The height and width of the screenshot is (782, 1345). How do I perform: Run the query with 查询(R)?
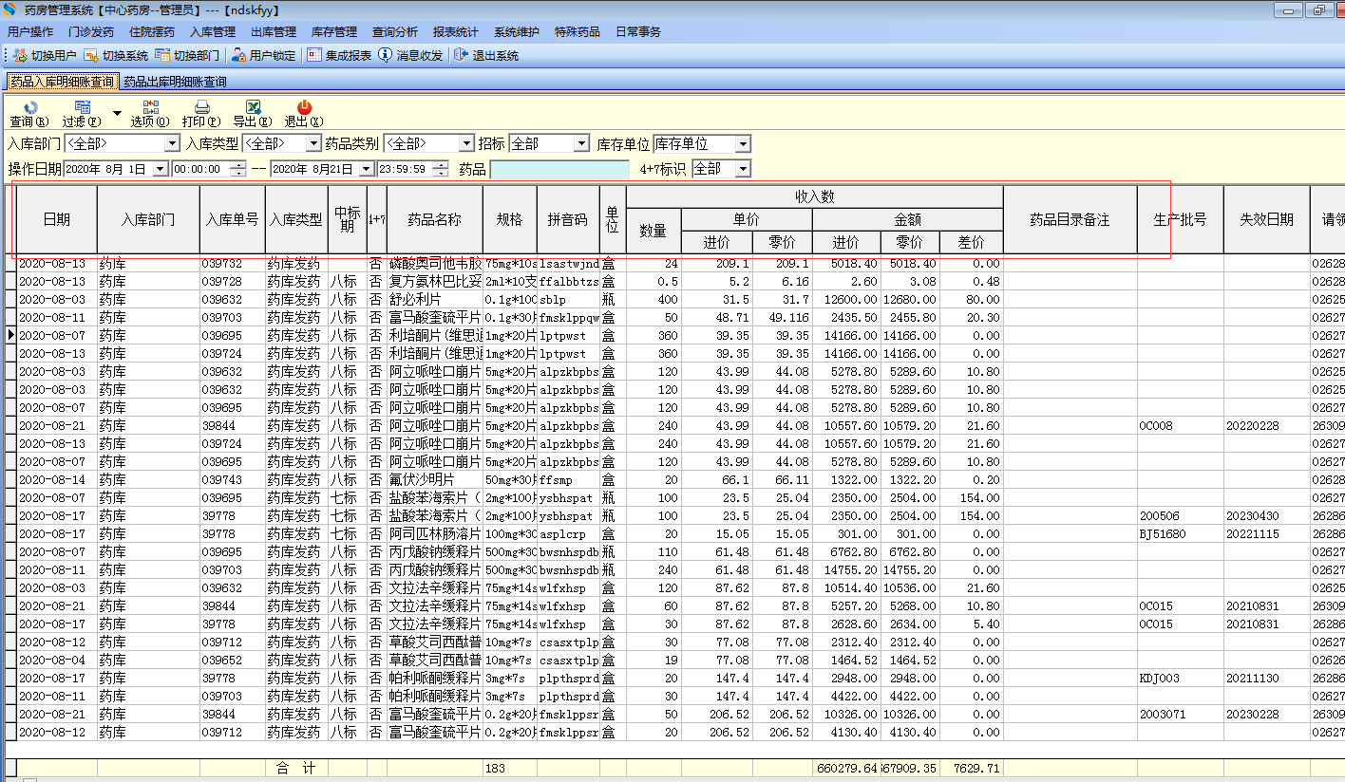pos(29,114)
